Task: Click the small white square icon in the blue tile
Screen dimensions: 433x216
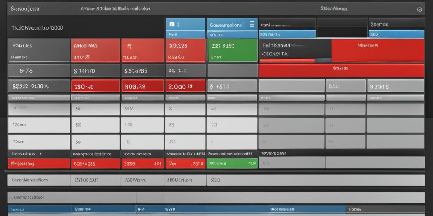Action: [172, 24]
